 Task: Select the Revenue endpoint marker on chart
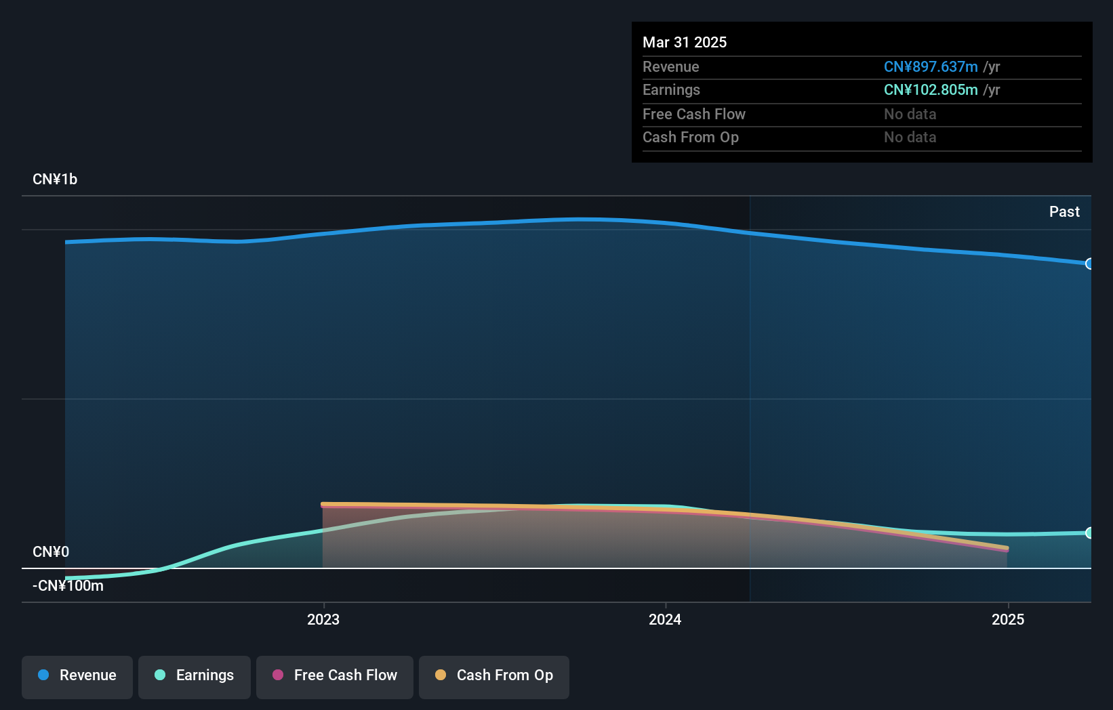click(1089, 264)
